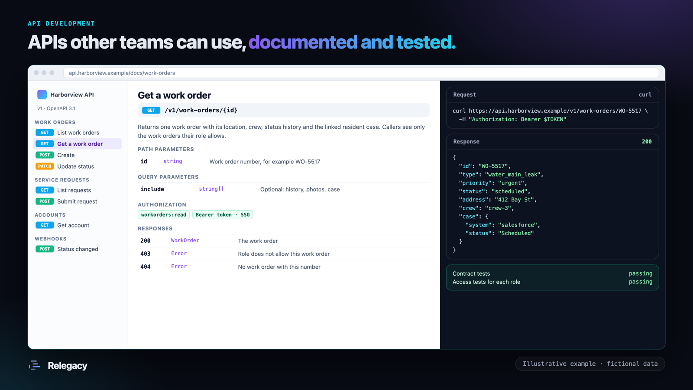
Task: Click the "412 Bay St" address value
Action: pyautogui.click(x=514, y=200)
